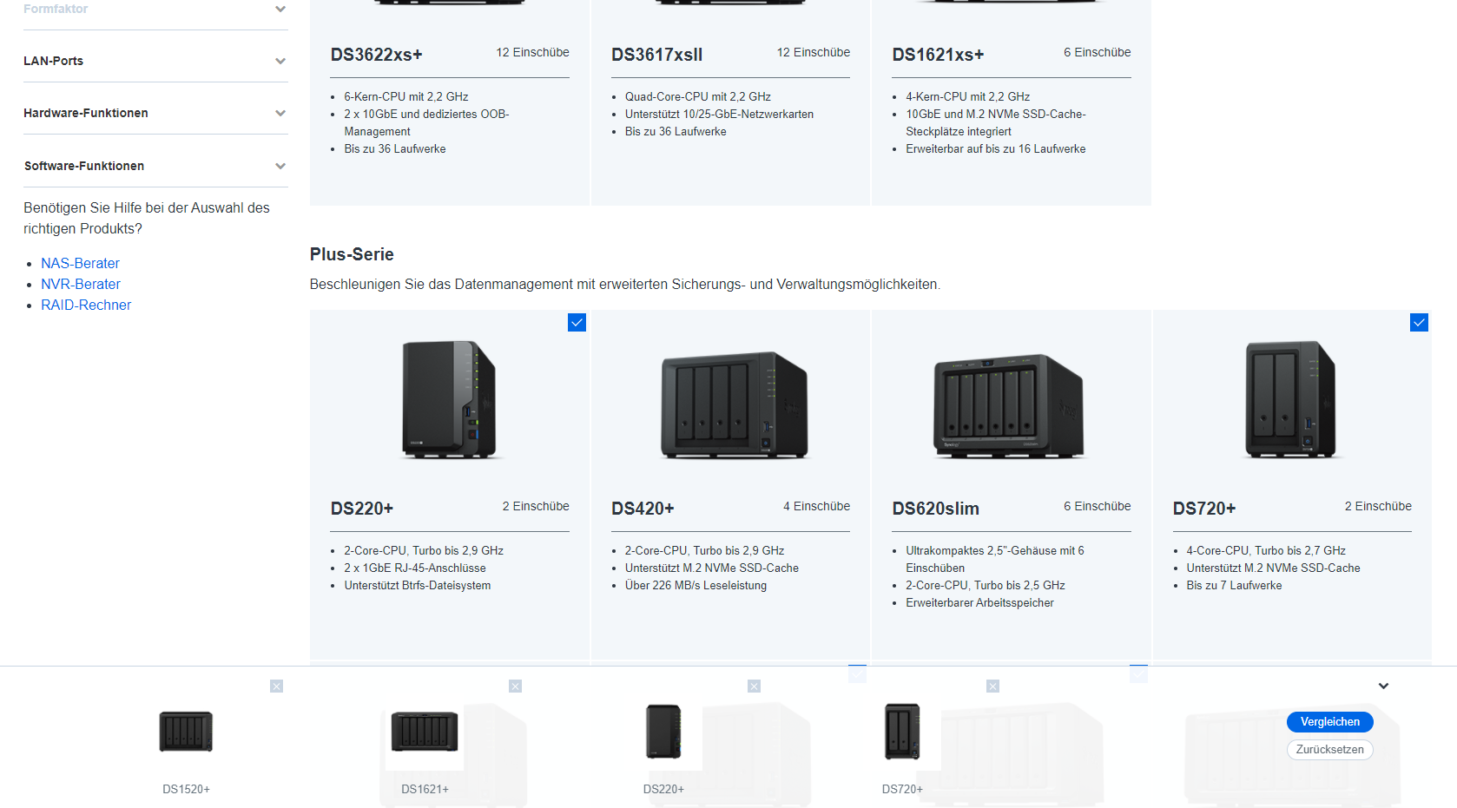The width and height of the screenshot is (1457, 808).
Task: Click 'Unterstützt Btrfs-Dateisystem' text
Action: coord(418,585)
